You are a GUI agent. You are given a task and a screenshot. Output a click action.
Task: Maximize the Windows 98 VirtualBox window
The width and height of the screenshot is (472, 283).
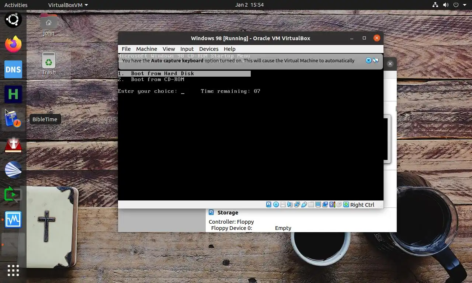(x=364, y=38)
